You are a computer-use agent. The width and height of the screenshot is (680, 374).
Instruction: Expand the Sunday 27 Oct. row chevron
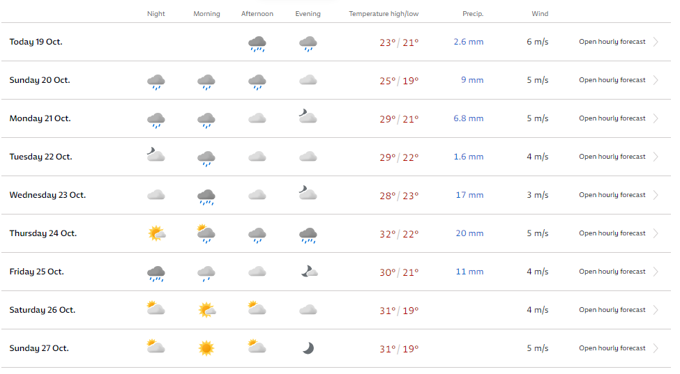656,348
